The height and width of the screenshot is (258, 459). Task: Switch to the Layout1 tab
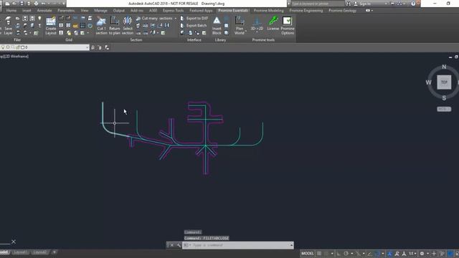tap(20, 252)
